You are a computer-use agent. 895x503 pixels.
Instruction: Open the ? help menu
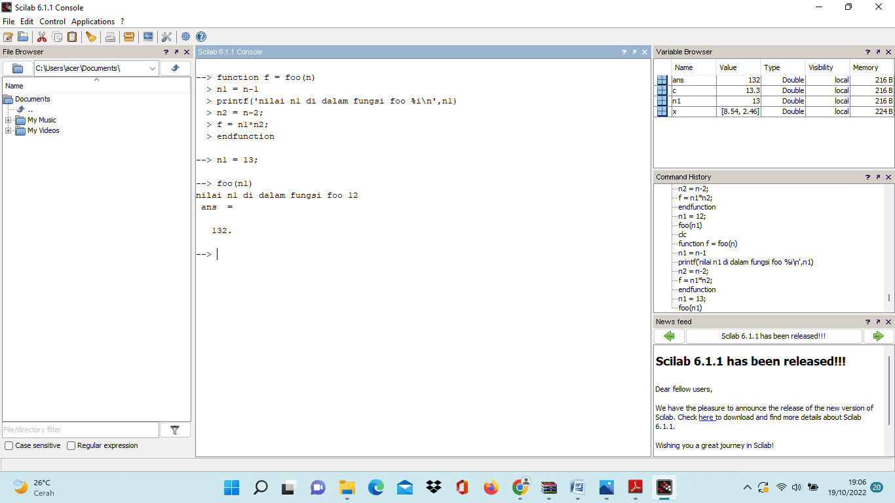click(122, 22)
